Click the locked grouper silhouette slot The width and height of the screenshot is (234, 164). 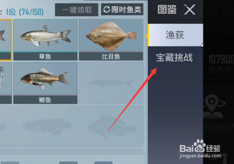(111, 126)
